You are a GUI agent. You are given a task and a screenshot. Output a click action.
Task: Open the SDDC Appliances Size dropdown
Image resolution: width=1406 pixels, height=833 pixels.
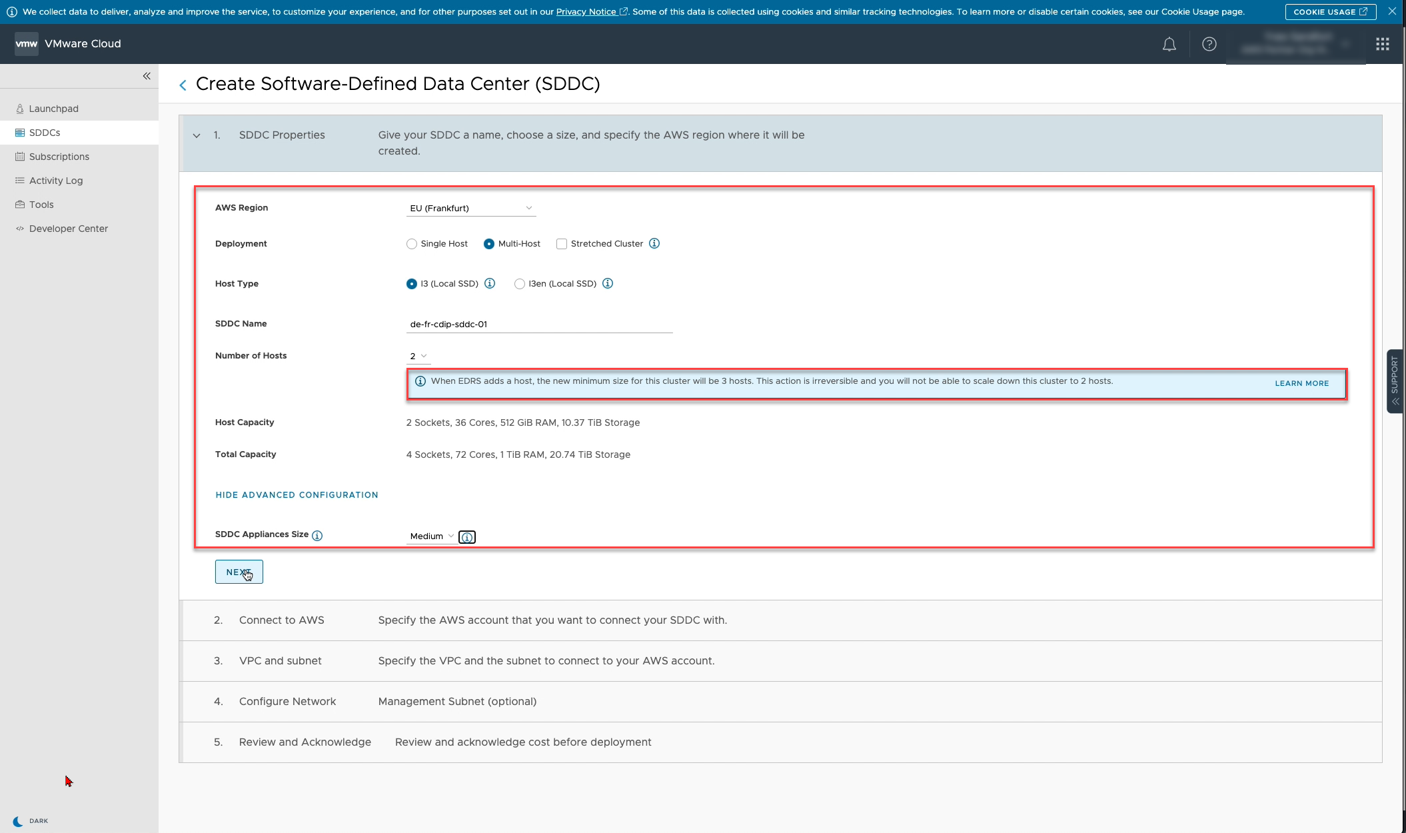(x=432, y=536)
